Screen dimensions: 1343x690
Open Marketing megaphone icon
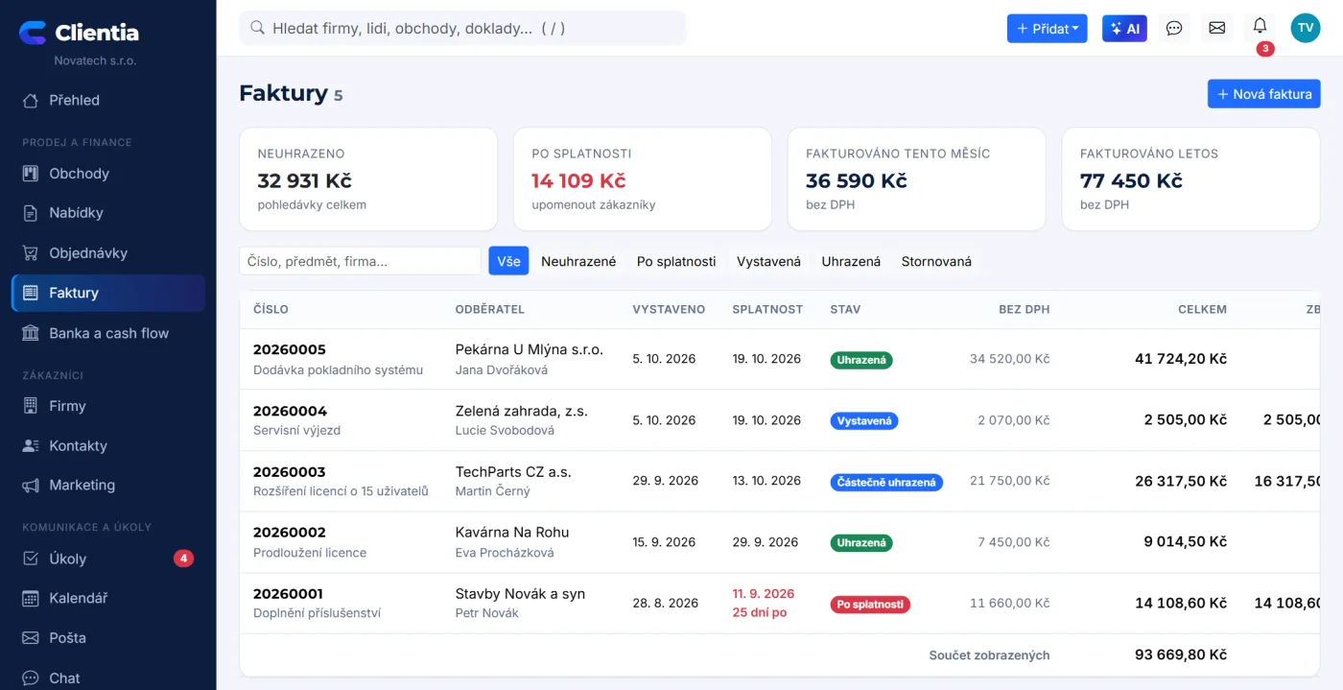(31, 486)
